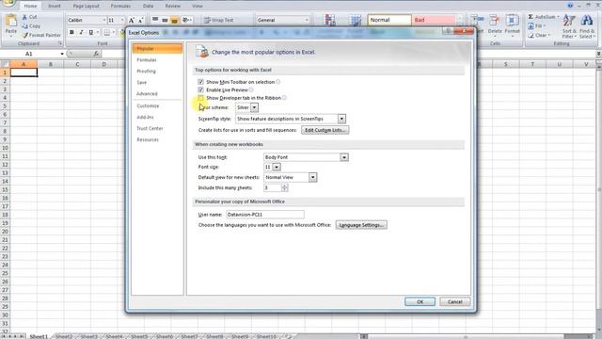Click the Top Align icon
Screen dimensions: 602x339
155,20
